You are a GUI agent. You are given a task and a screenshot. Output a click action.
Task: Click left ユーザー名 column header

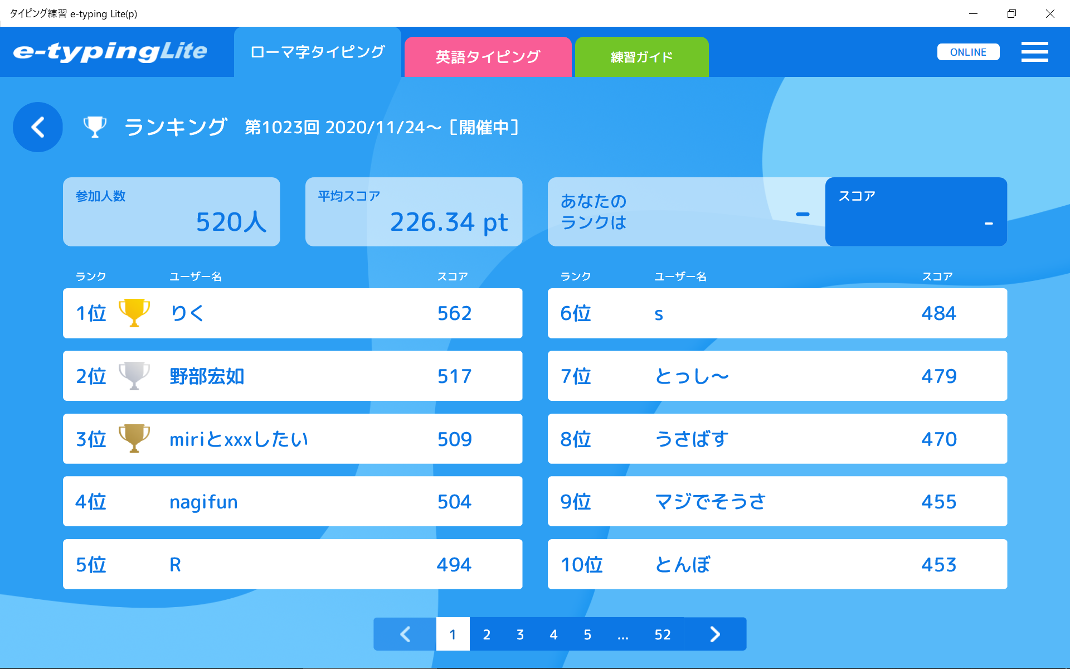coord(196,277)
